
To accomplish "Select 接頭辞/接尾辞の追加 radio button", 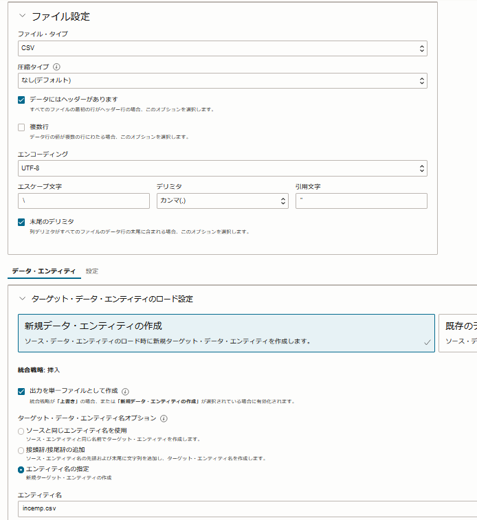I will point(21,451).
